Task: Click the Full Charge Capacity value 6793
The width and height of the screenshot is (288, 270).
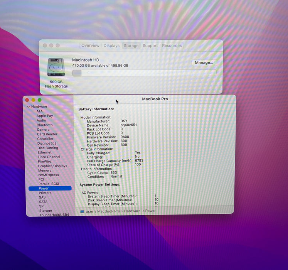Action: [139, 160]
